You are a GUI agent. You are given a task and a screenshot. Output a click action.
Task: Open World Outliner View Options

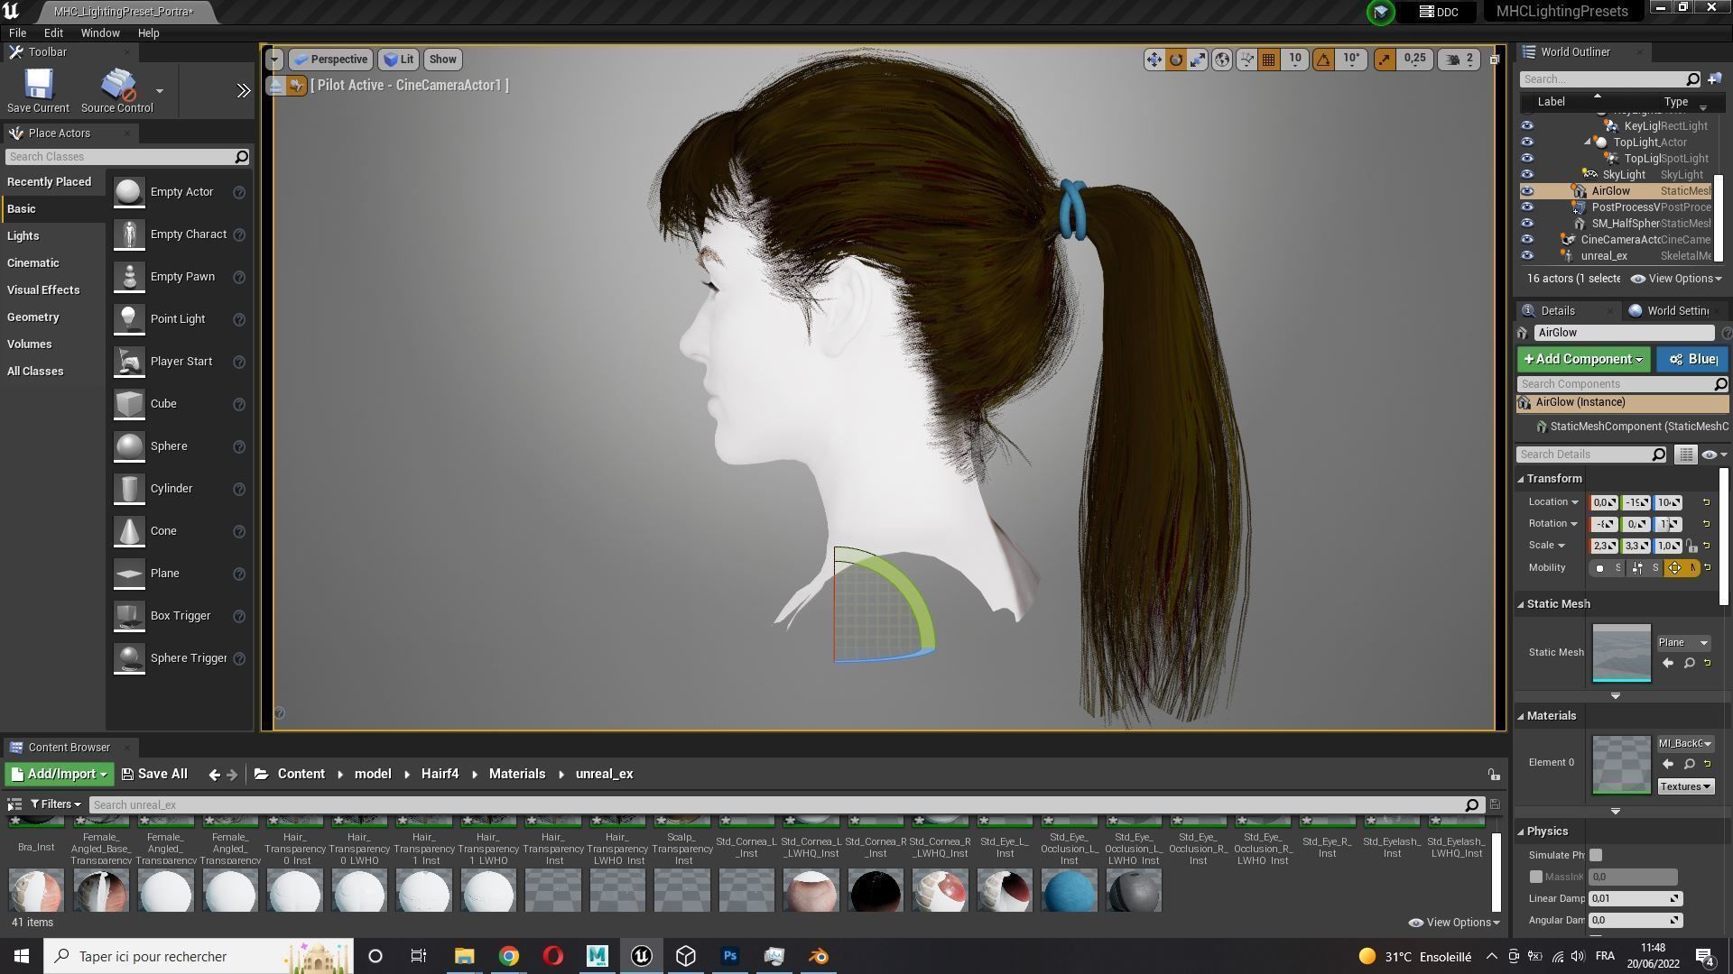coord(1677,279)
